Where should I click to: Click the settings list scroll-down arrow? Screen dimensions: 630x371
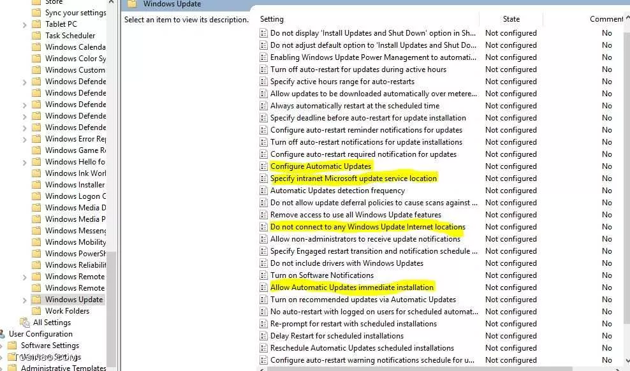(627, 361)
